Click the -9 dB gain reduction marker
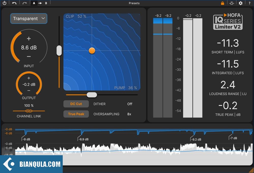Viewport: 254px width, 173px height. pos(26,139)
